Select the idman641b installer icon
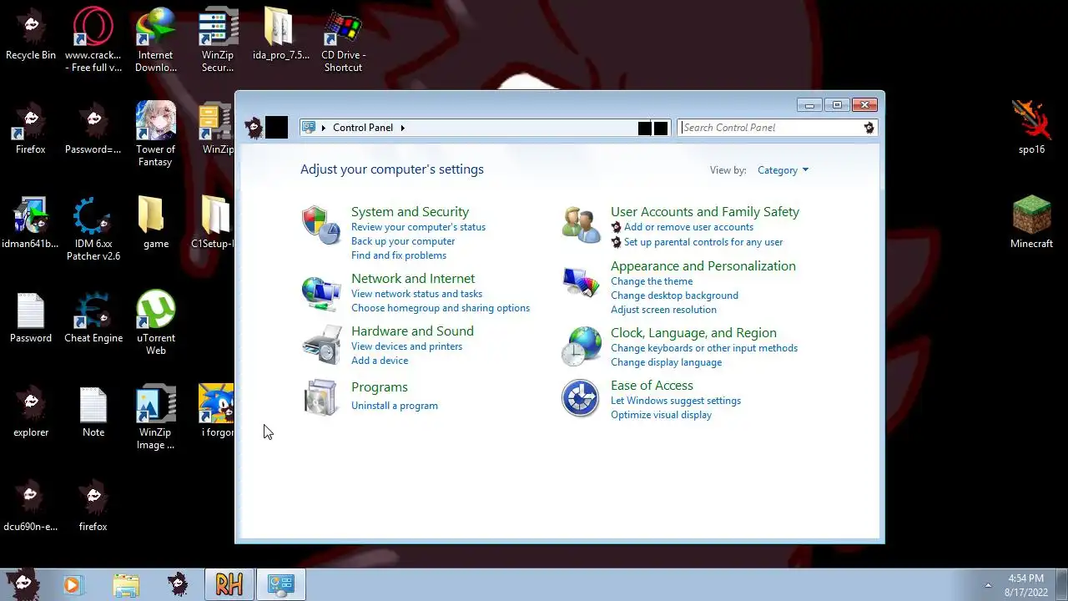1068x601 pixels. coord(31,222)
